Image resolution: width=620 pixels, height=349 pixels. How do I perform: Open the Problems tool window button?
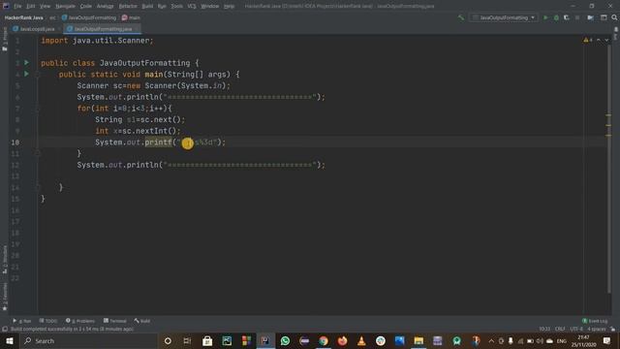tap(80, 321)
